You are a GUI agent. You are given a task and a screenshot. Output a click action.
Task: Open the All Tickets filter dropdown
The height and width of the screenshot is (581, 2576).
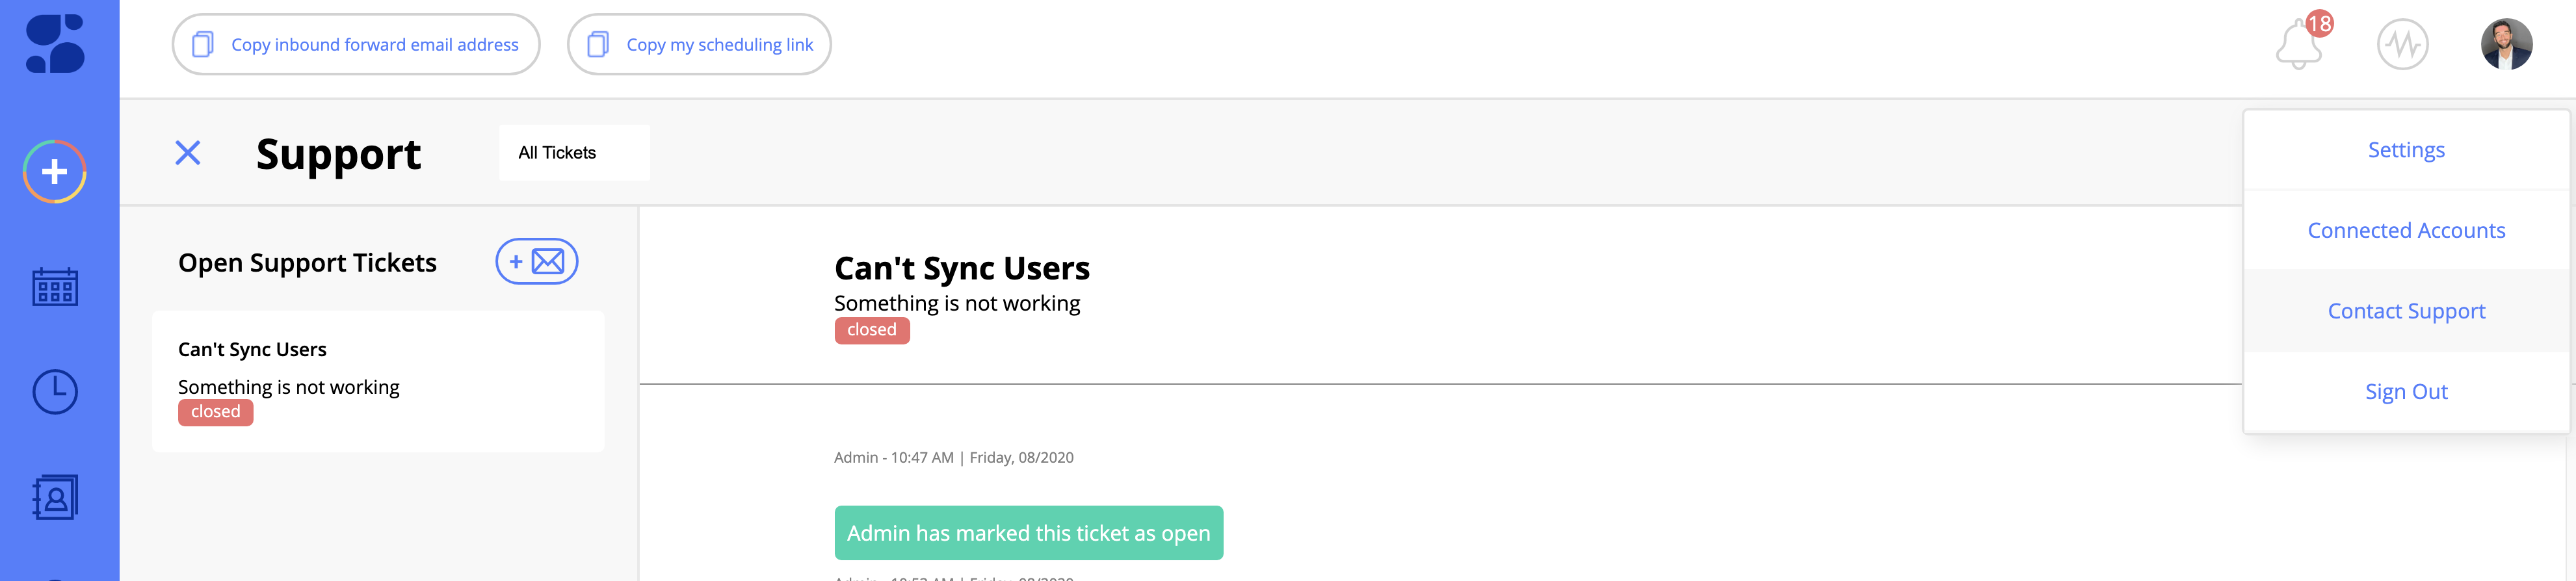coord(574,153)
